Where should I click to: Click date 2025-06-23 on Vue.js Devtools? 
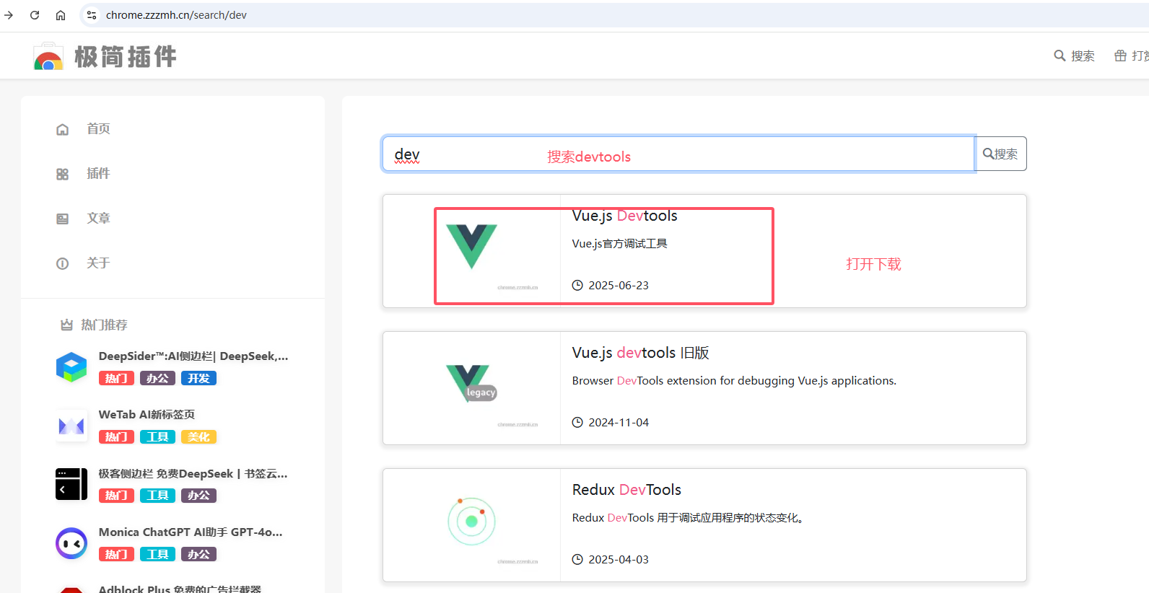[619, 286]
